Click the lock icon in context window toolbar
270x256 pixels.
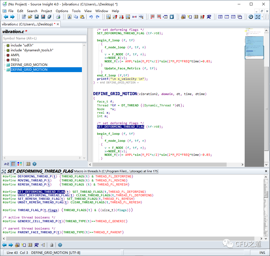tap(51, 245)
